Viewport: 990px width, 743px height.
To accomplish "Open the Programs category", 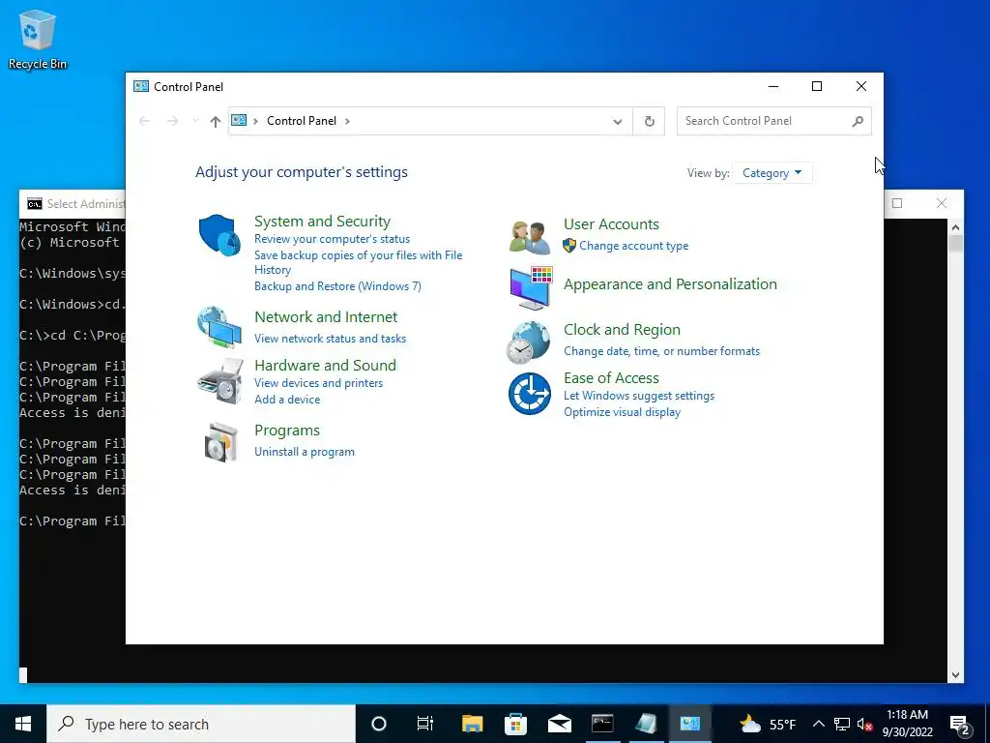I will [286, 431].
